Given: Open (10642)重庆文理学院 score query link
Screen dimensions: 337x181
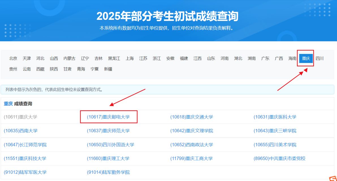Looking at the screenshot, I should coord(192,131).
